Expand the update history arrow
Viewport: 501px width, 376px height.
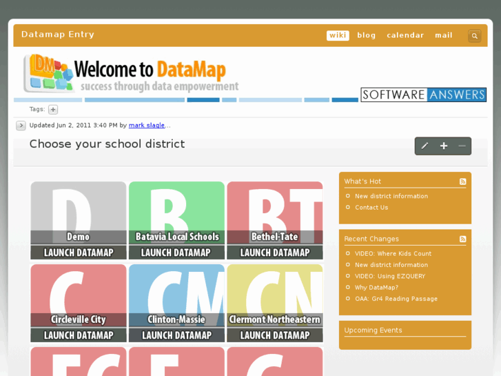coord(21,126)
